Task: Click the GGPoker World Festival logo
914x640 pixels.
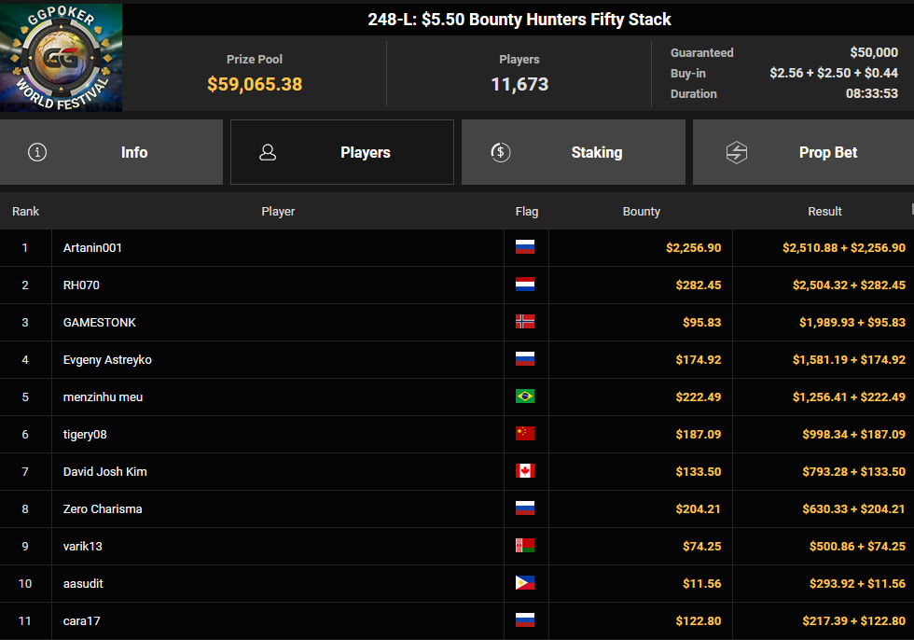Action: point(62,57)
